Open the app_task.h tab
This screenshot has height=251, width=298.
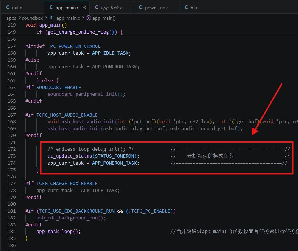pos(111,8)
